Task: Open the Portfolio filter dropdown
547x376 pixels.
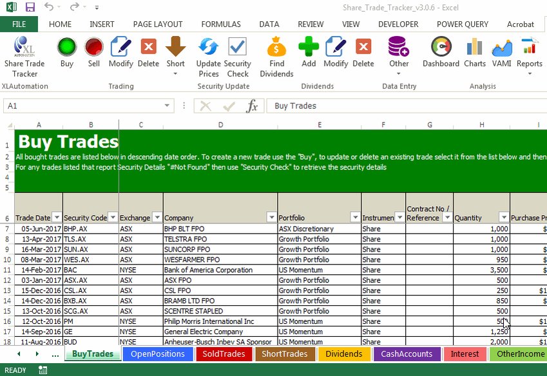Action: click(x=355, y=217)
